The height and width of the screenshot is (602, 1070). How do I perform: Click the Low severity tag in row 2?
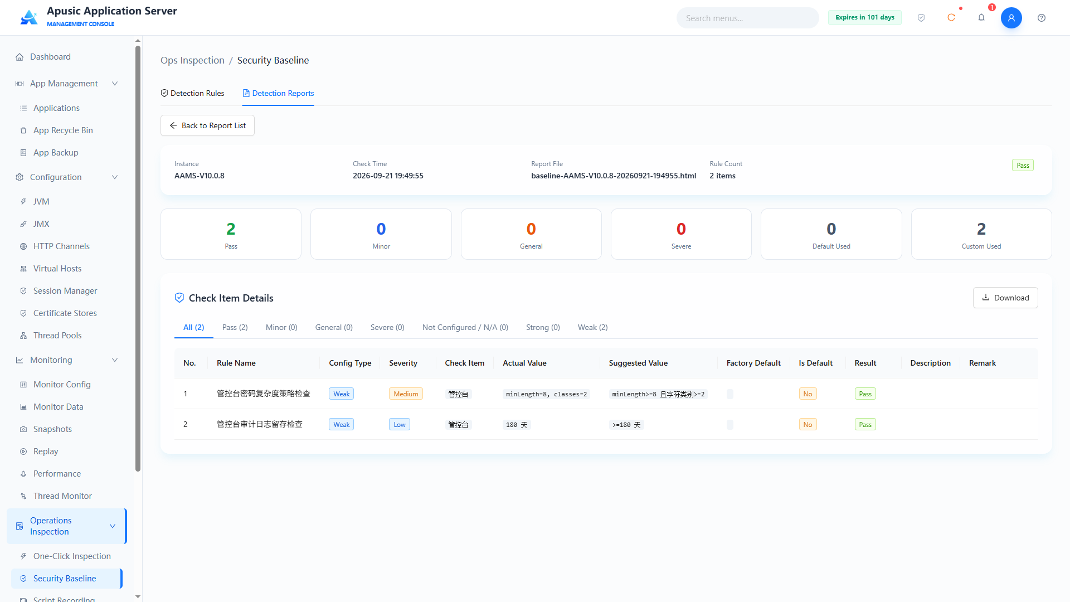pos(400,424)
